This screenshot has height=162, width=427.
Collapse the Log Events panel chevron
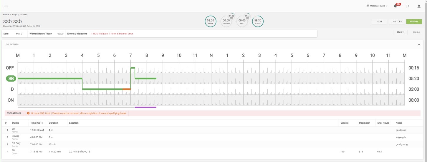tap(419, 44)
